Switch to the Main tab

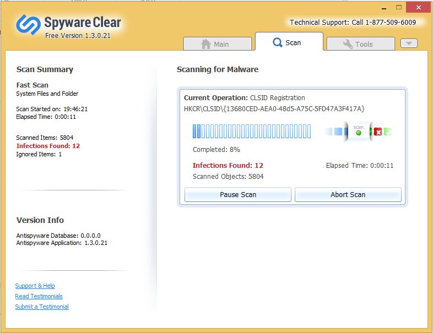(218, 44)
